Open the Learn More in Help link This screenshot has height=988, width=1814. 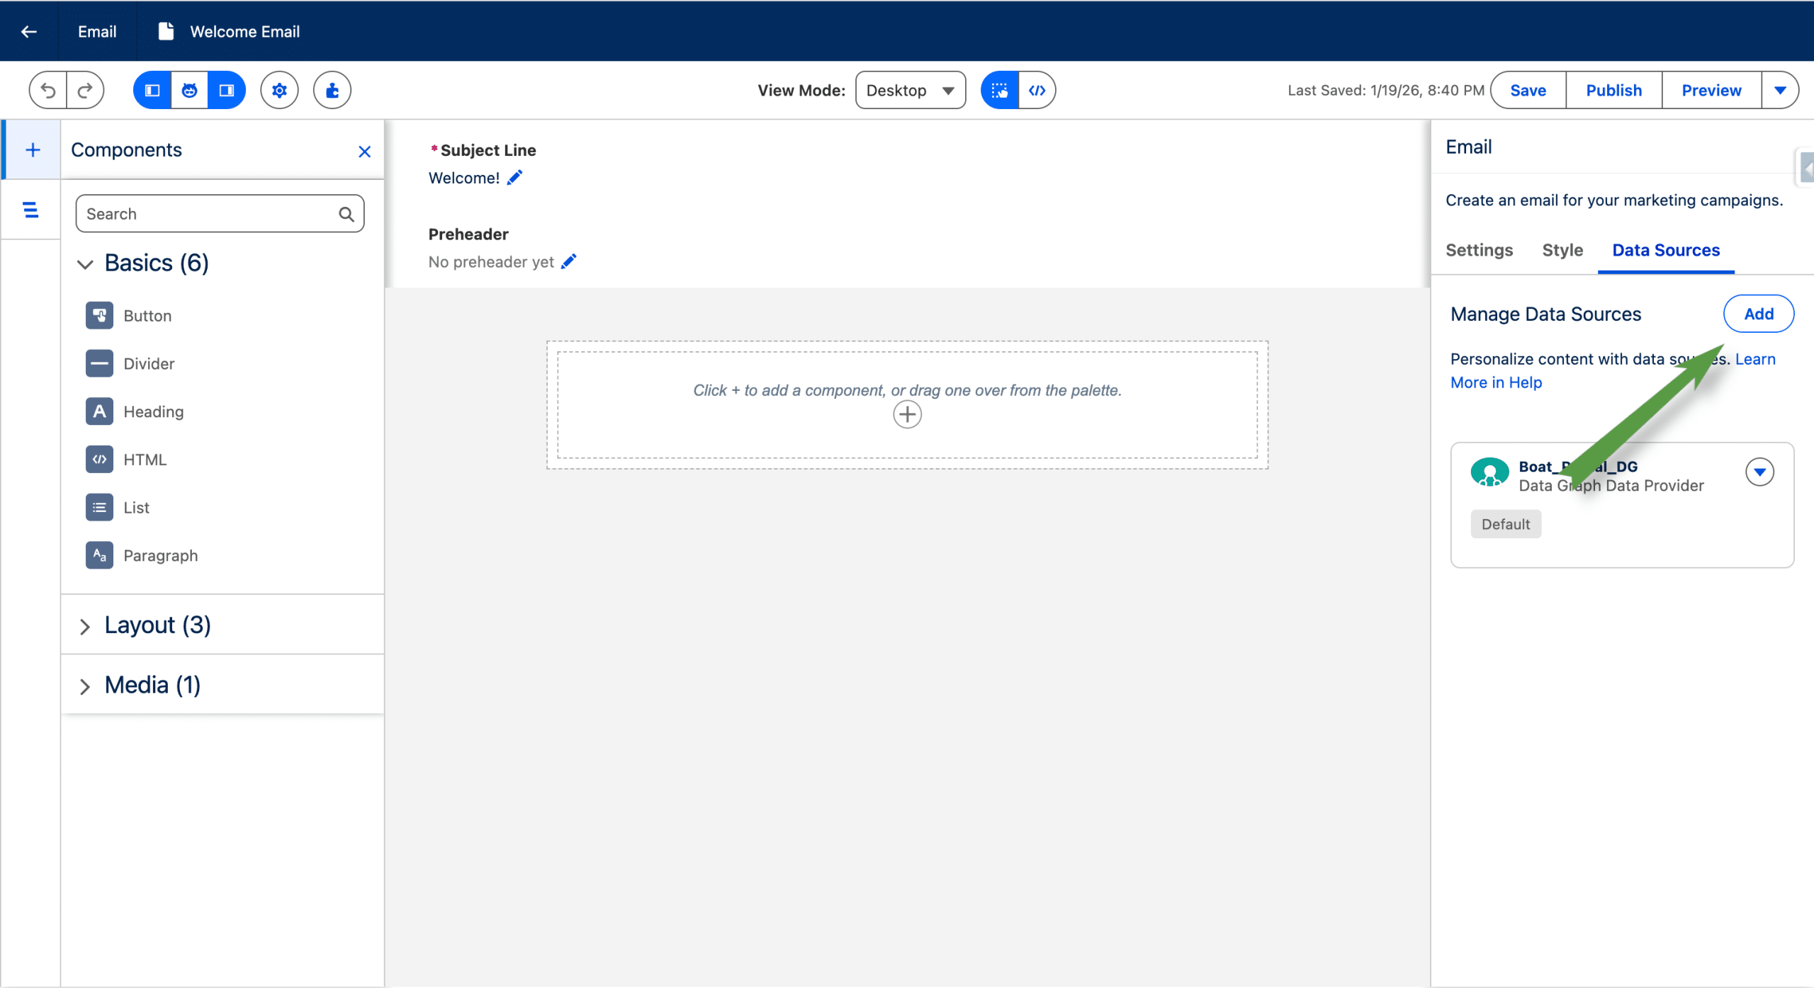pyautogui.click(x=1496, y=382)
